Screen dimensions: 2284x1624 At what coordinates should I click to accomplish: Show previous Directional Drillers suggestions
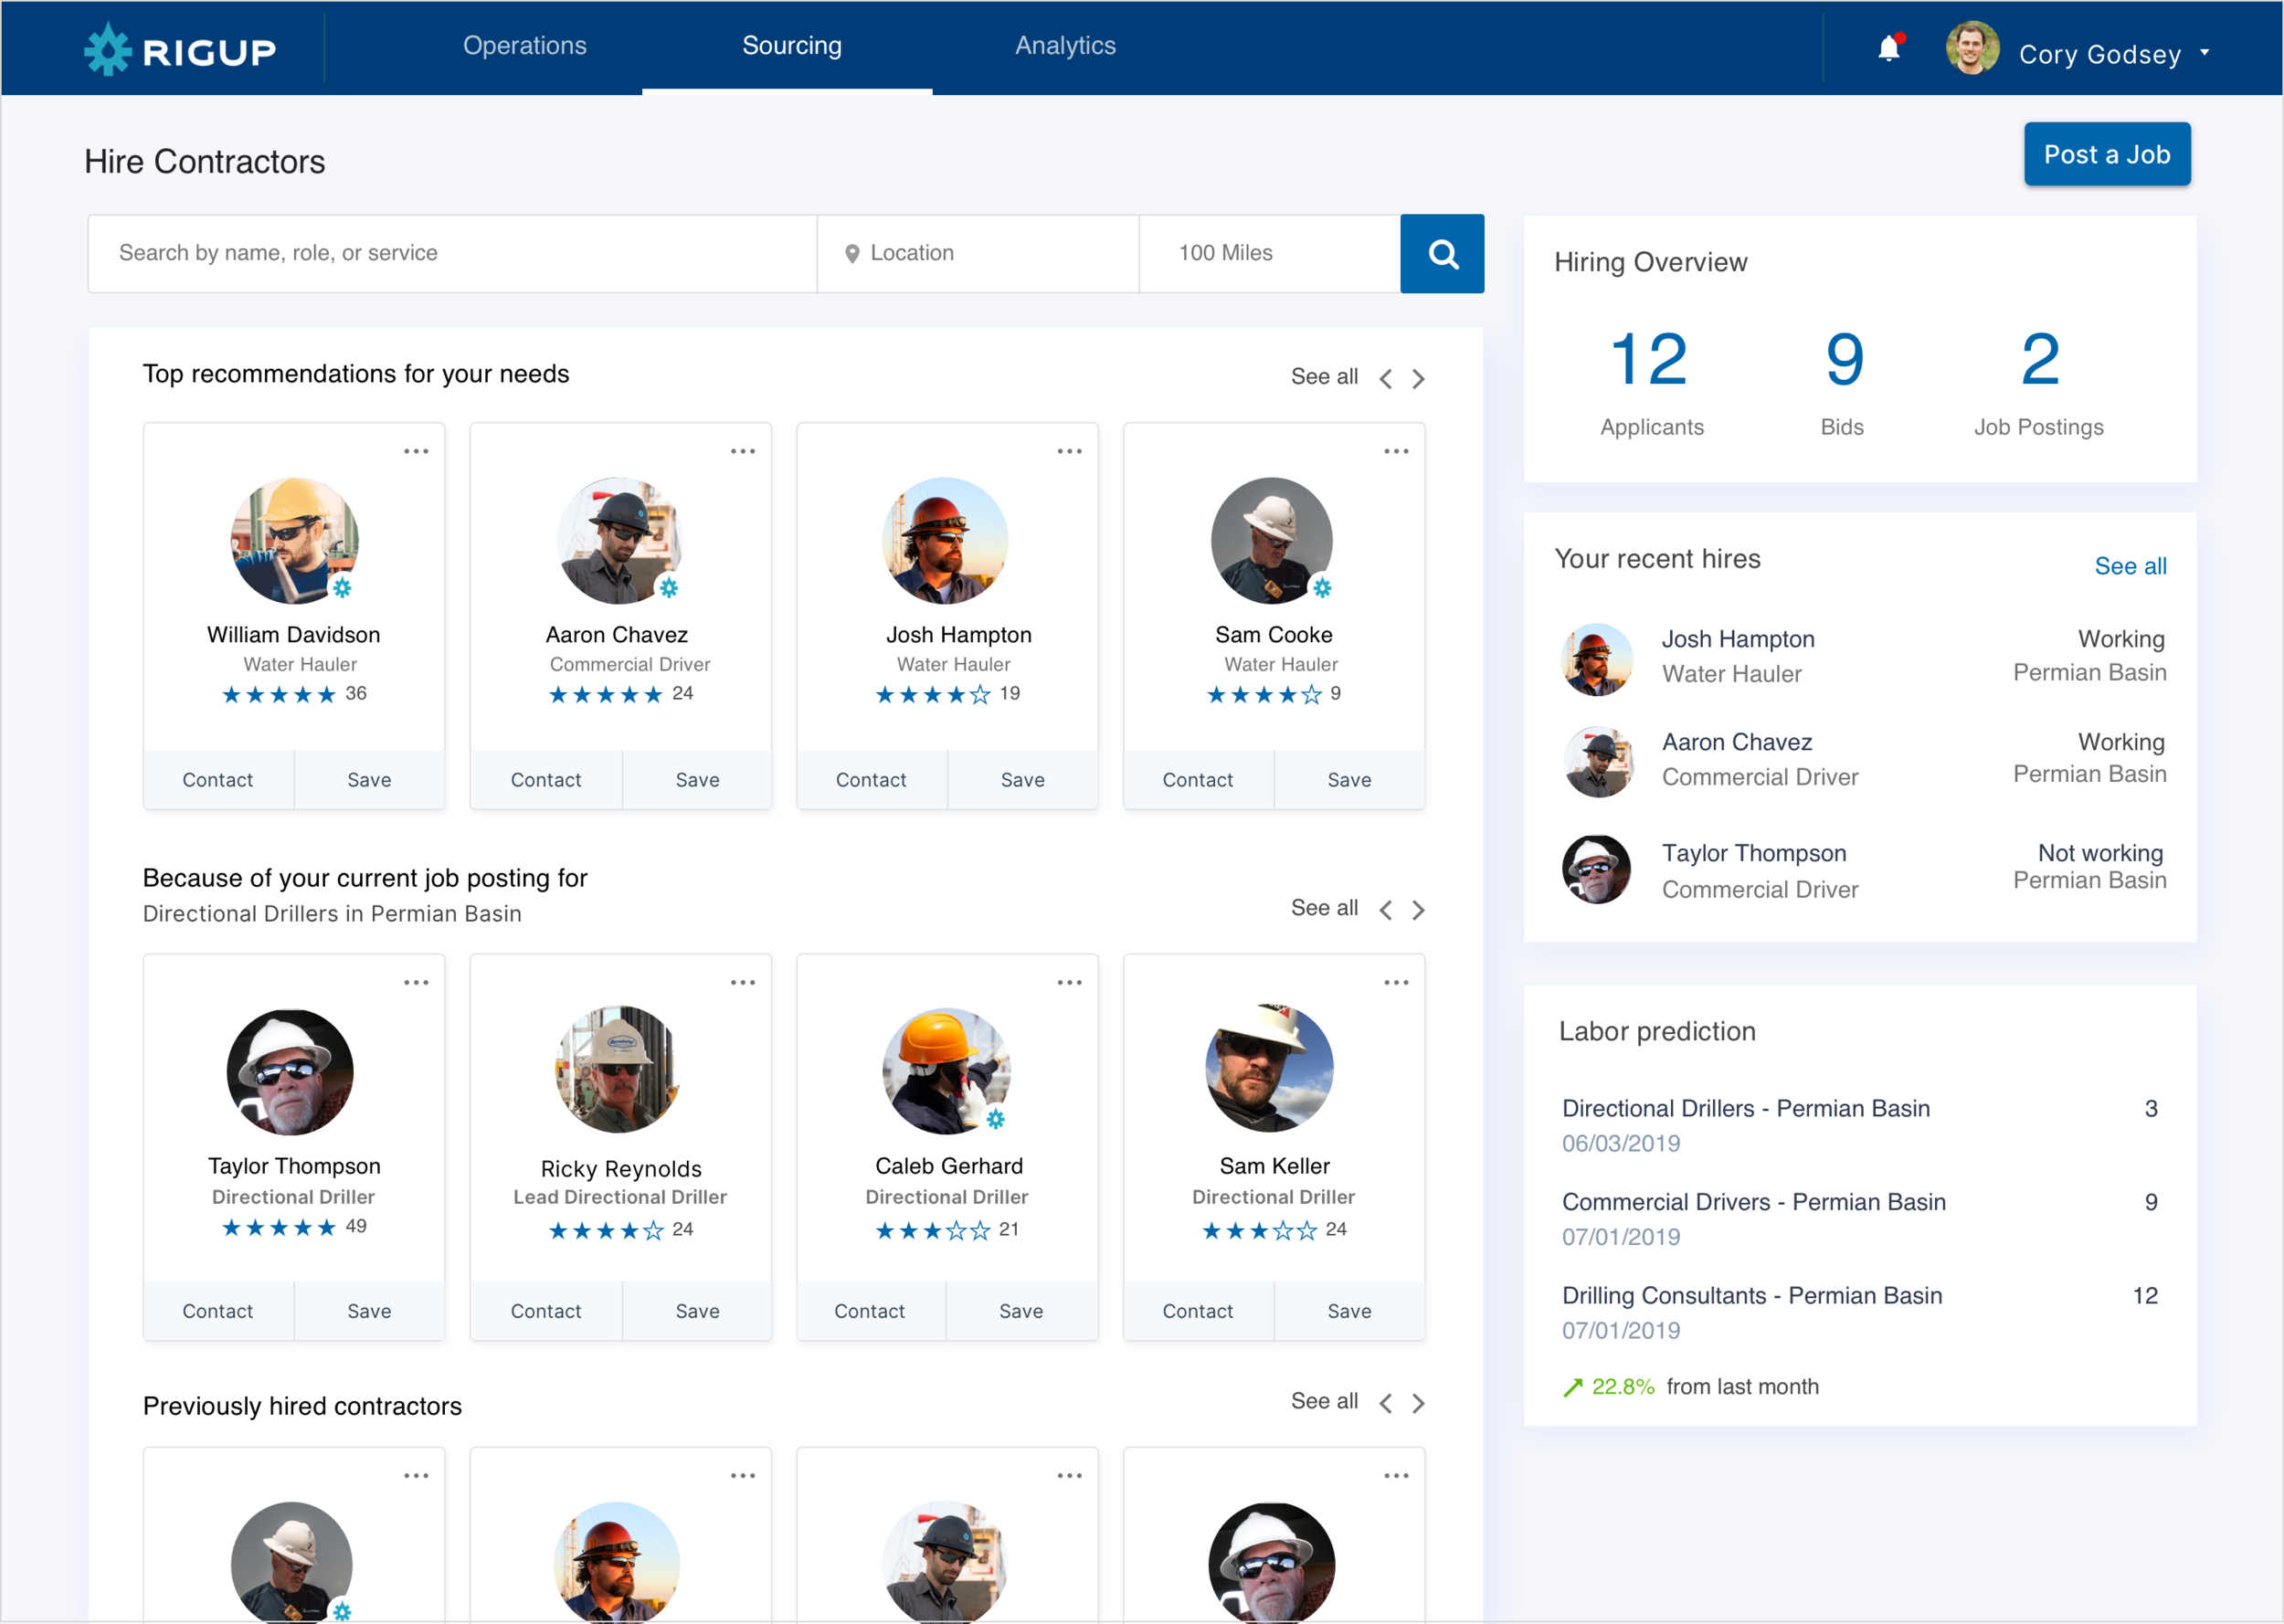[x=1386, y=910]
